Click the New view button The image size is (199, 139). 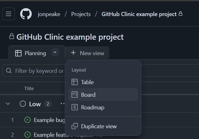click(x=87, y=53)
